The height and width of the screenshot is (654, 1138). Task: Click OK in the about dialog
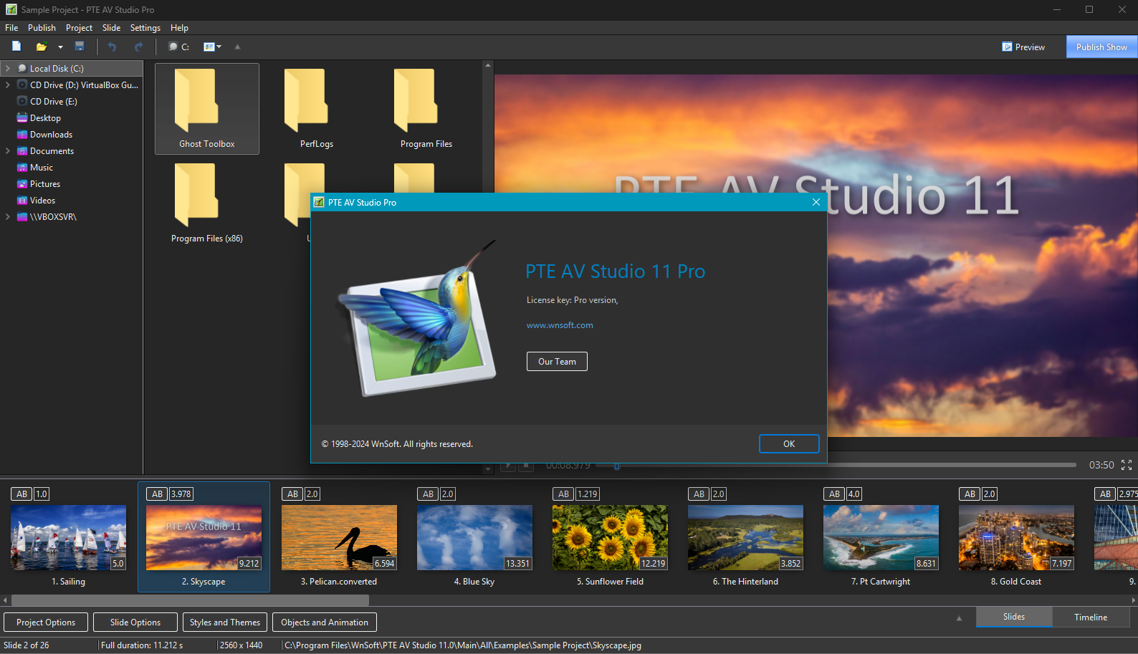[788, 444]
